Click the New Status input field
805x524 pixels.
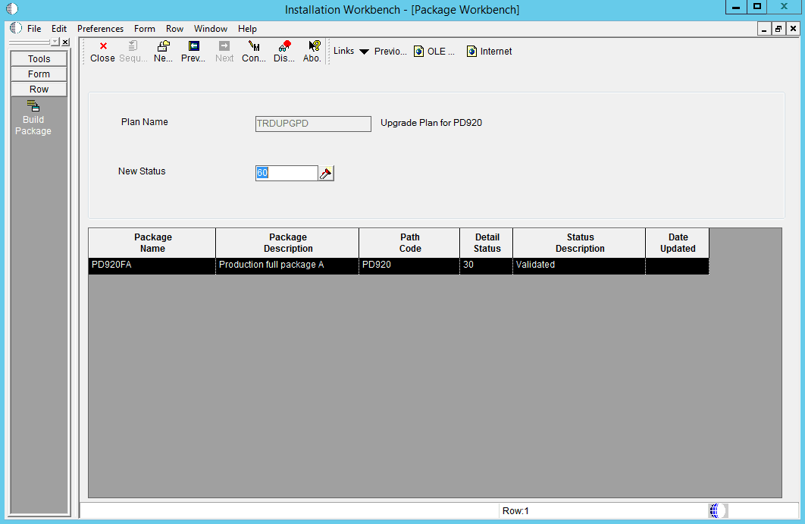point(287,174)
